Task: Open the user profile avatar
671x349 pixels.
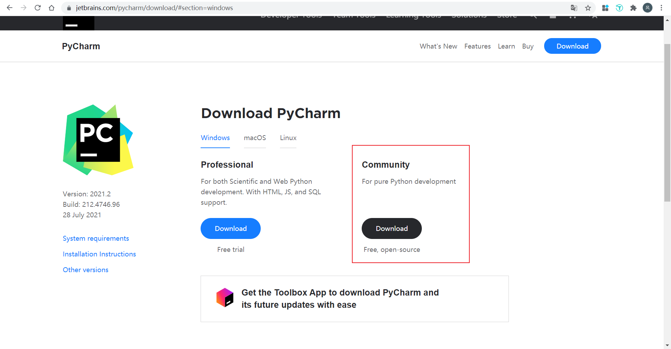Action: click(x=648, y=8)
